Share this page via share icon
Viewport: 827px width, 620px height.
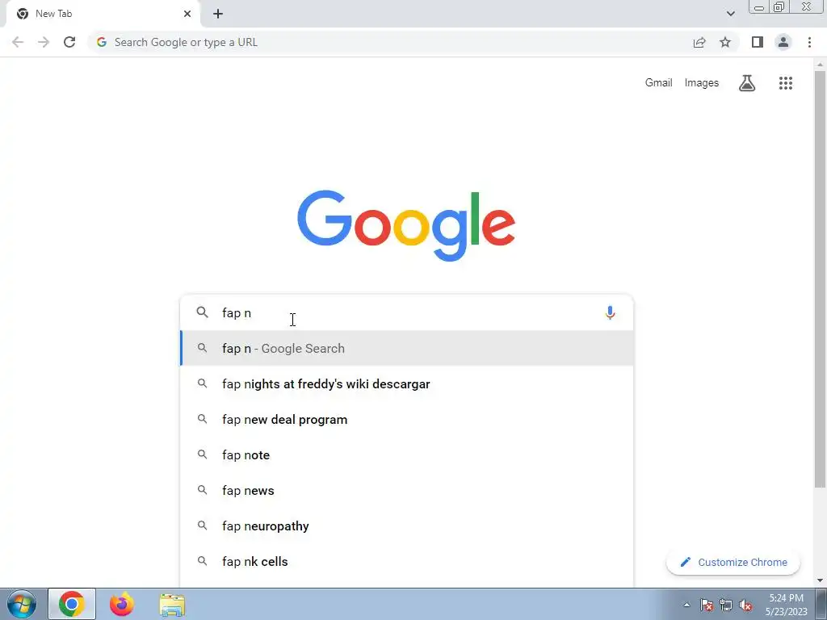[x=699, y=42]
